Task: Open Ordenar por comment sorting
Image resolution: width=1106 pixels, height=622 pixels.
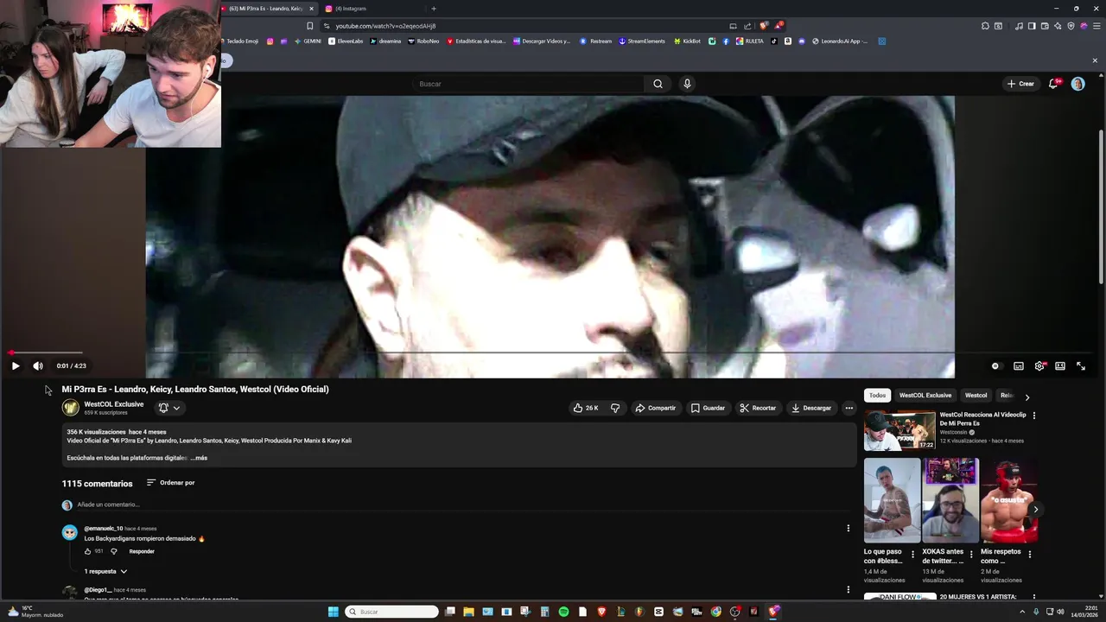Action: pyautogui.click(x=171, y=483)
